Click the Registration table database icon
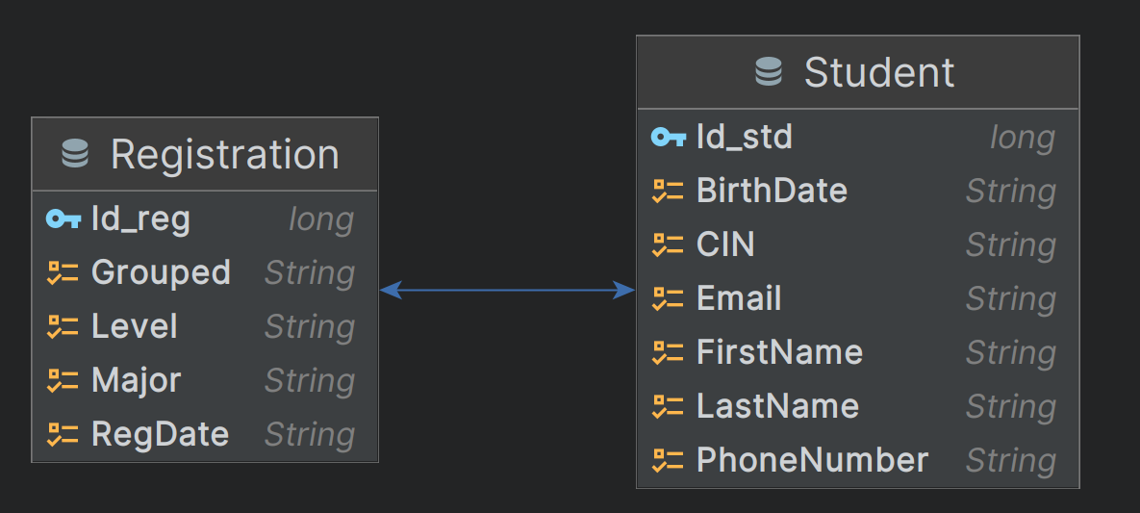The width and height of the screenshot is (1140, 513). click(75, 154)
